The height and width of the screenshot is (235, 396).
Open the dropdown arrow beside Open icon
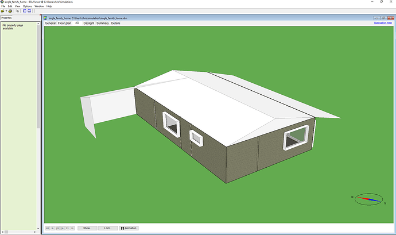point(6,11)
